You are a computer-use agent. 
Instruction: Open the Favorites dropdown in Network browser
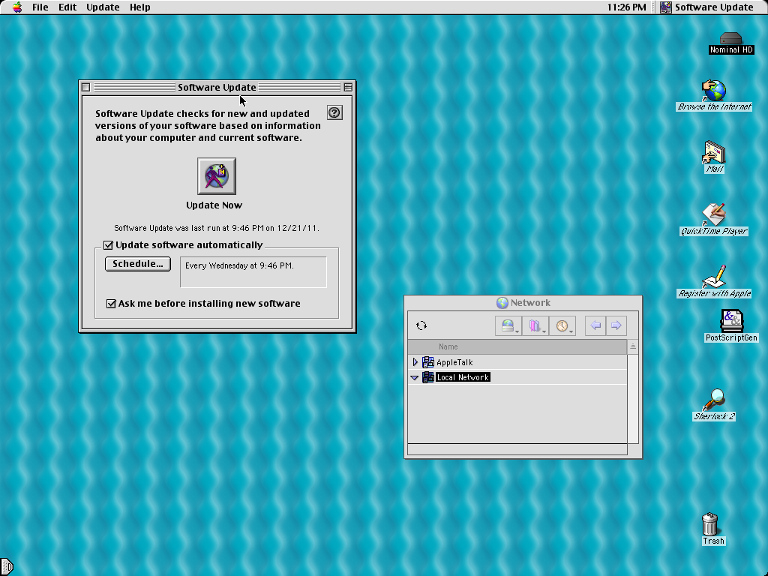(x=535, y=325)
